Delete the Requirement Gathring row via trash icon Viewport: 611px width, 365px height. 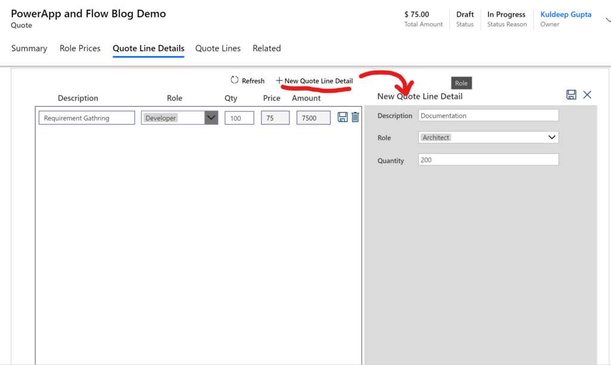coord(355,117)
